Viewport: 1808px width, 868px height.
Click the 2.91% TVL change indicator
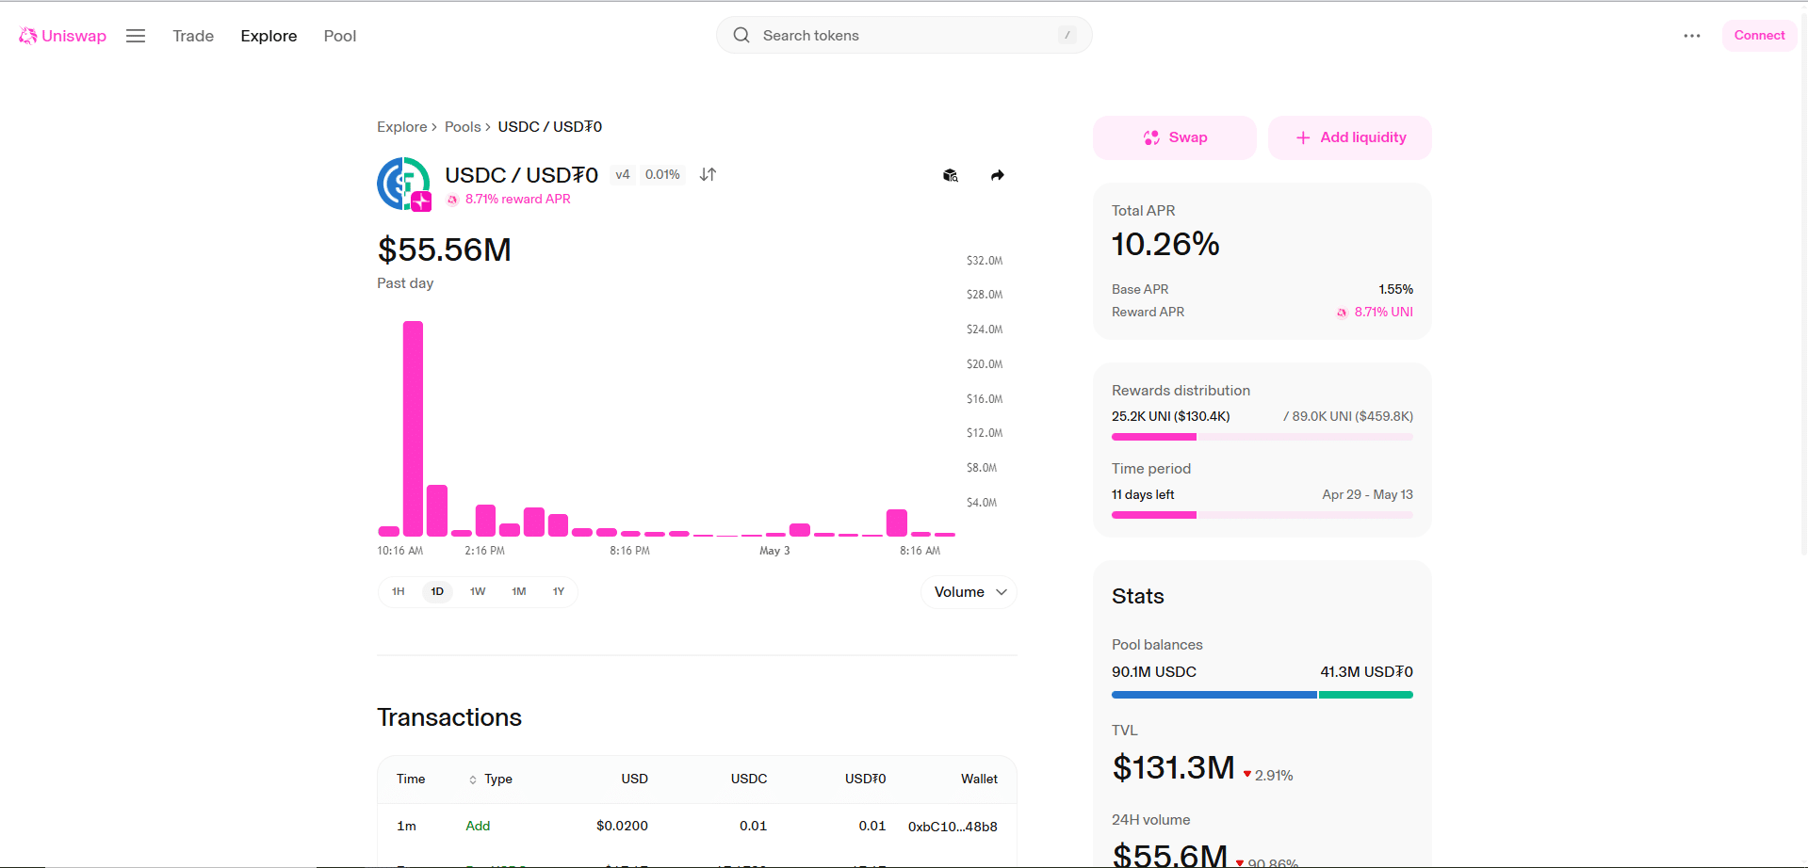[x=1267, y=776]
